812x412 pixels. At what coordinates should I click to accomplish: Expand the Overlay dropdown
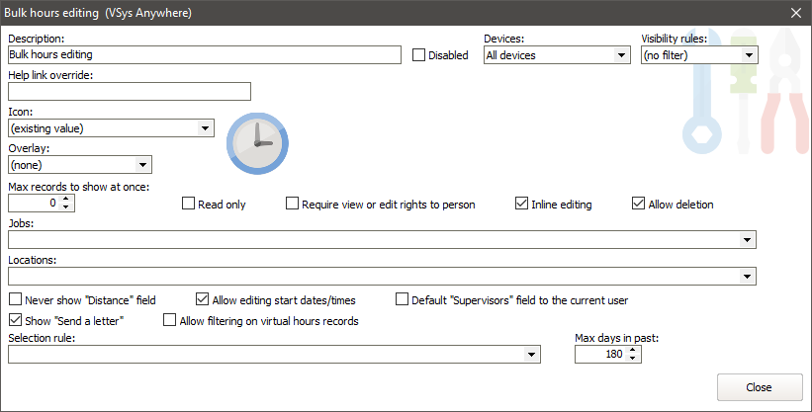142,165
